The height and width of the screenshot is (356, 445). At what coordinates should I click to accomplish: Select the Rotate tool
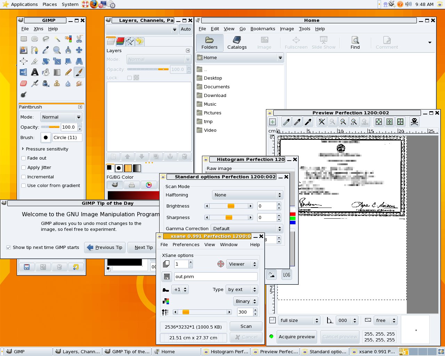tap(46, 61)
